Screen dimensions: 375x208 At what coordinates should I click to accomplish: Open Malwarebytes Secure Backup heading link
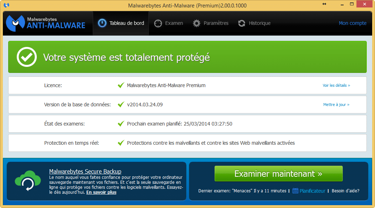tap(85, 171)
